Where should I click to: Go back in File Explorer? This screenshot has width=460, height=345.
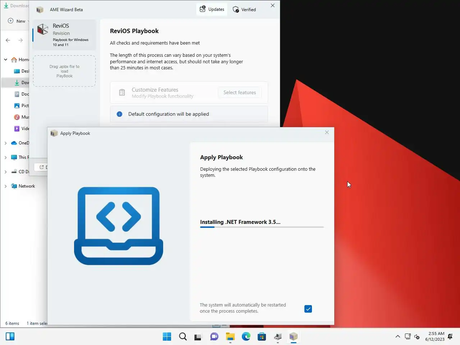(8, 40)
